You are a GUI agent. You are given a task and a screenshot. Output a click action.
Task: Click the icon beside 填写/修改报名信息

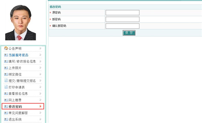(6, 61)
